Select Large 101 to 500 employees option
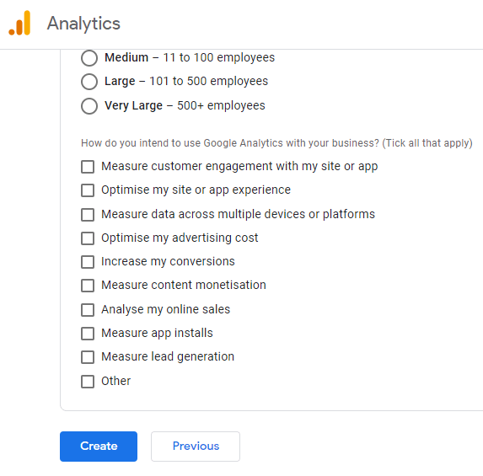 click(x=89, y=82)
